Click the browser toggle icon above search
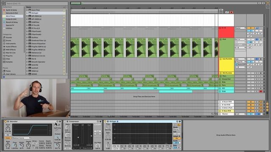 (3, 3)
